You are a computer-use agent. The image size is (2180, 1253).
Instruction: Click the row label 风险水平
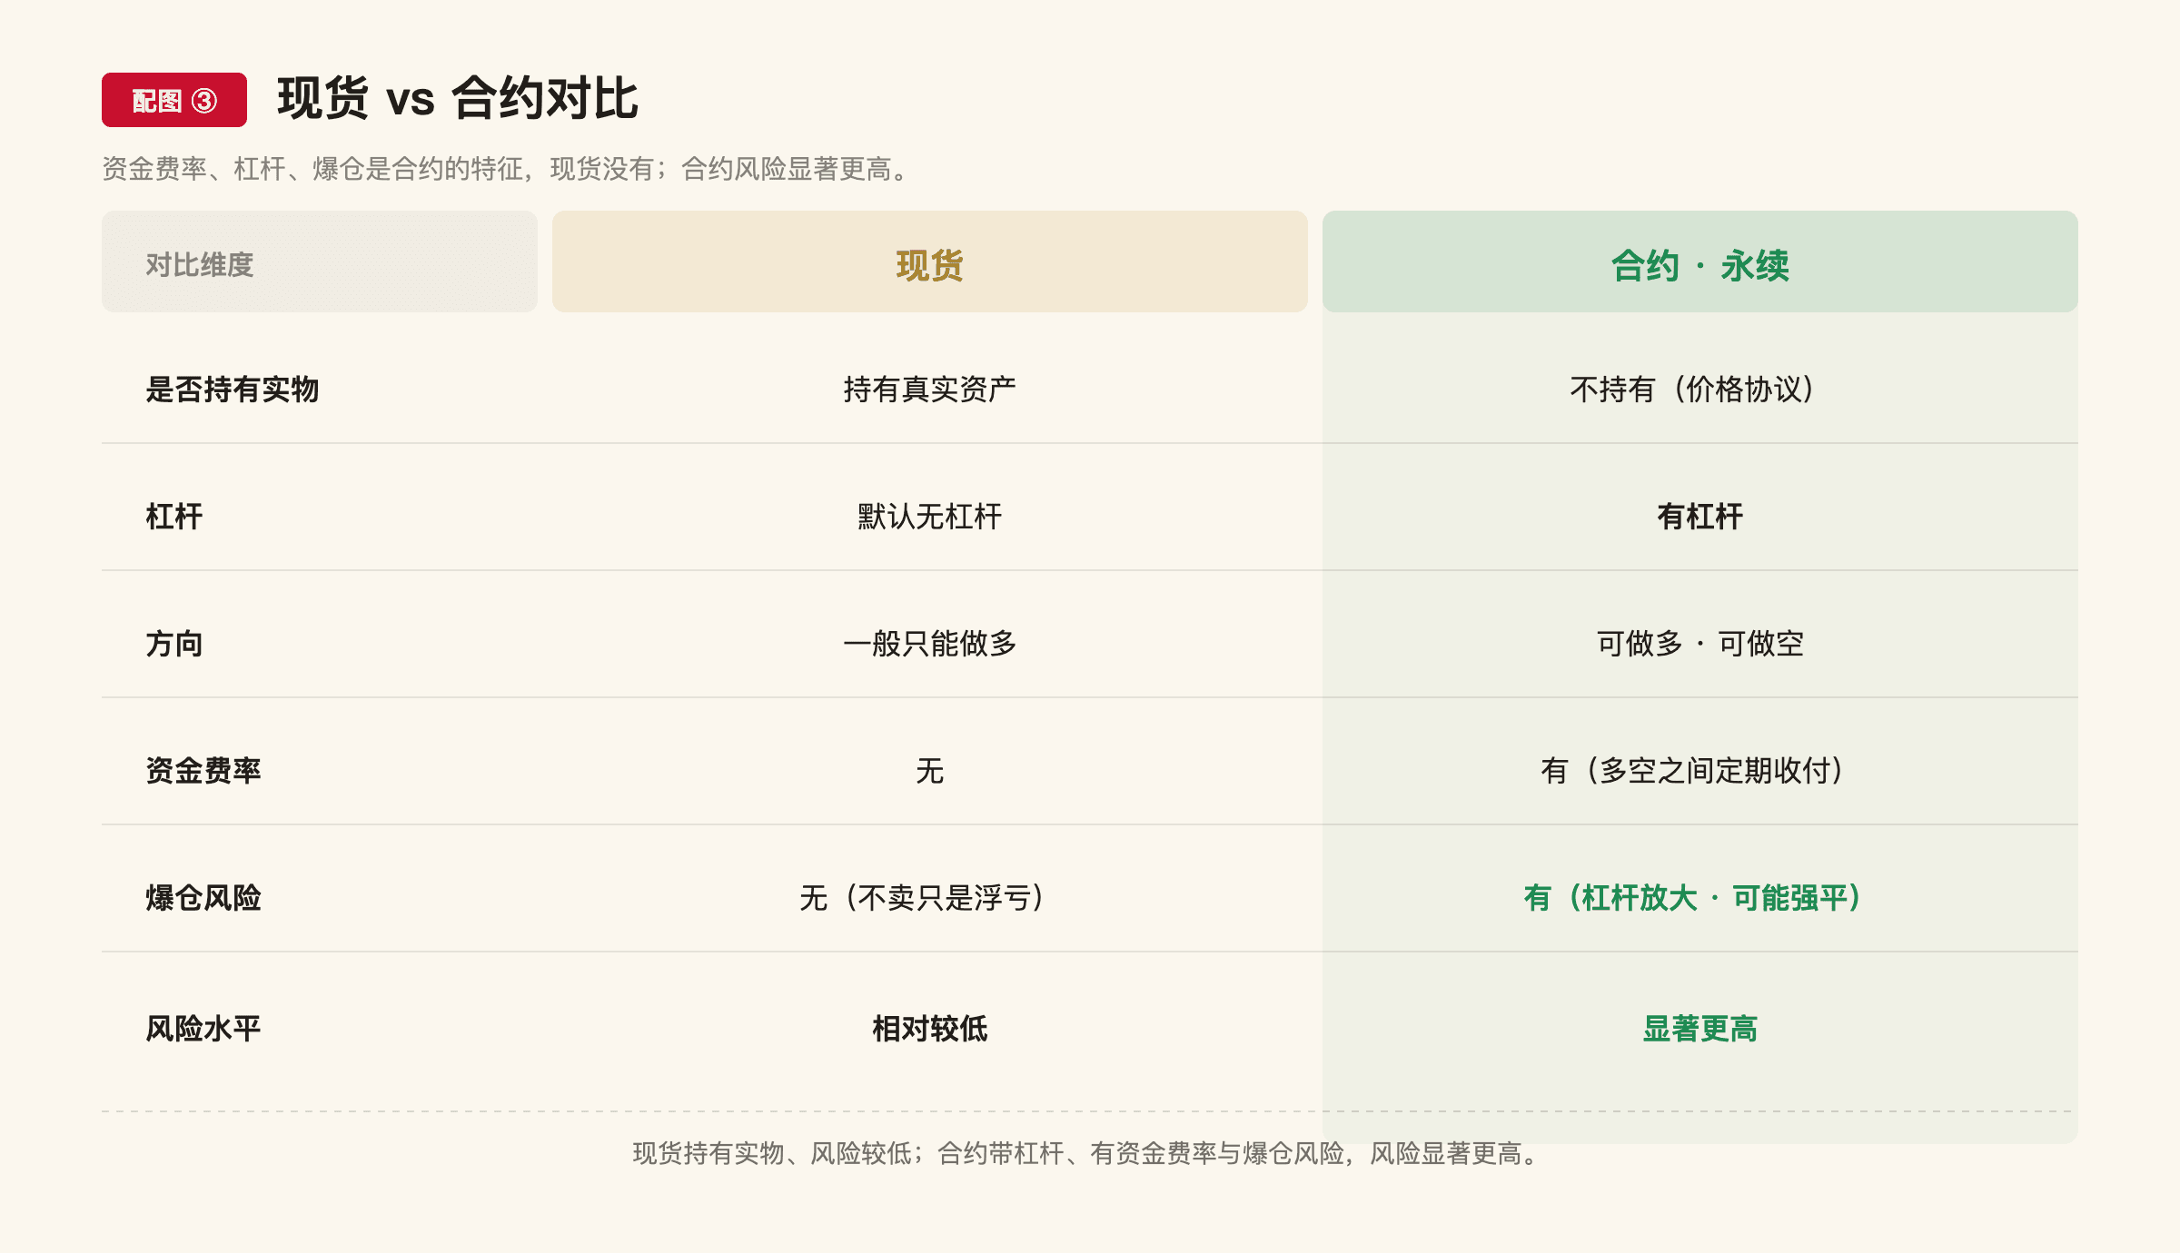click(203, 1029)
